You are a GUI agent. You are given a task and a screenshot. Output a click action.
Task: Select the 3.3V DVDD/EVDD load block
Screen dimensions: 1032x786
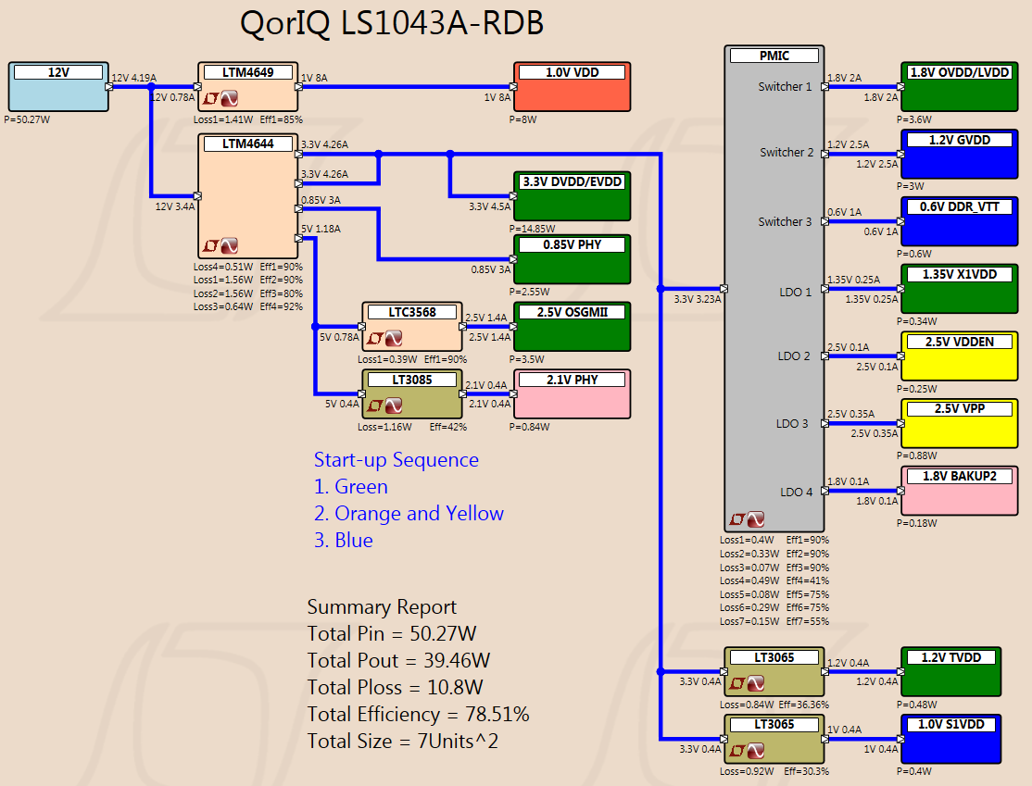(572, 196)
